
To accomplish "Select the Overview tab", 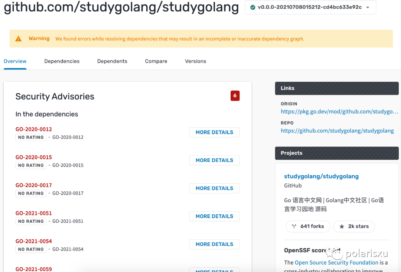I will (15, 61).
